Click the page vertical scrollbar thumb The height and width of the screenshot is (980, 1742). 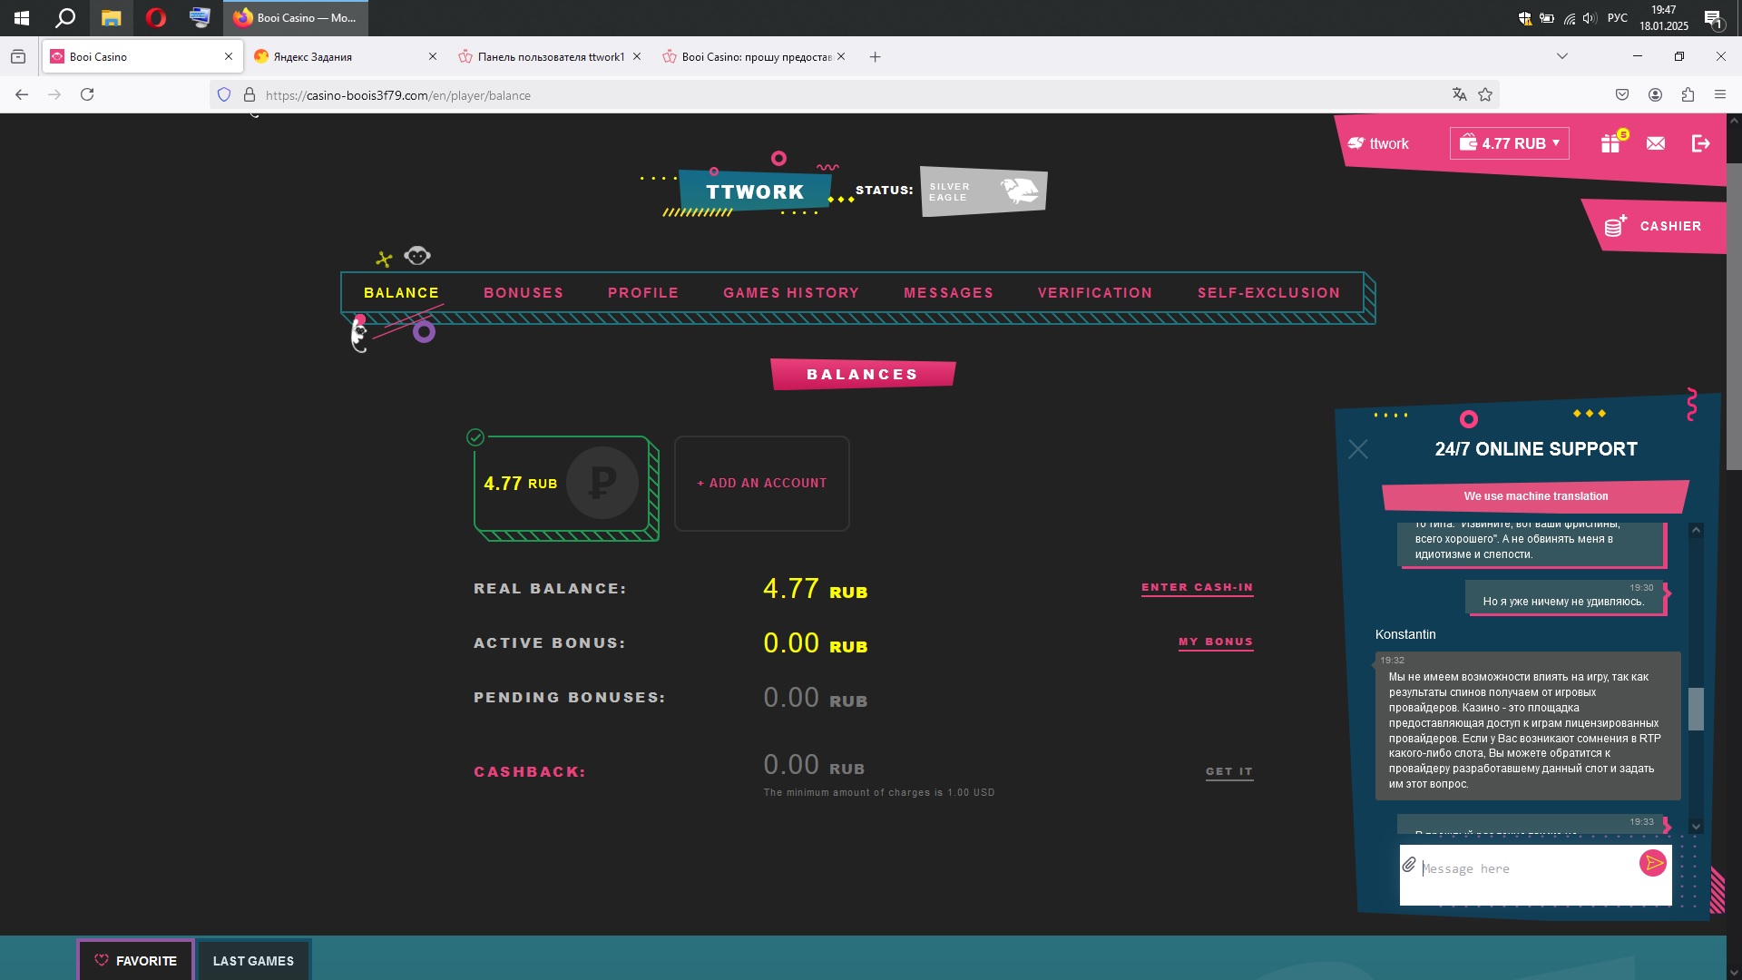[x=1734, y=318]
